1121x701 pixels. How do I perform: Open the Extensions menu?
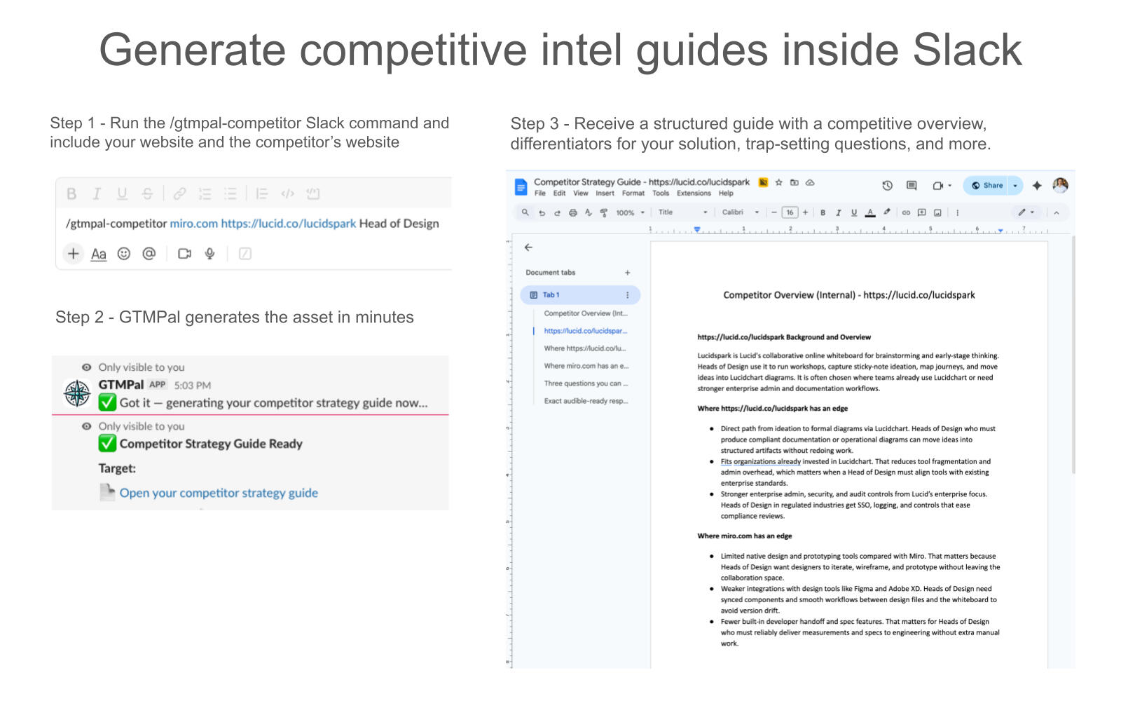(x=693, y=193)
